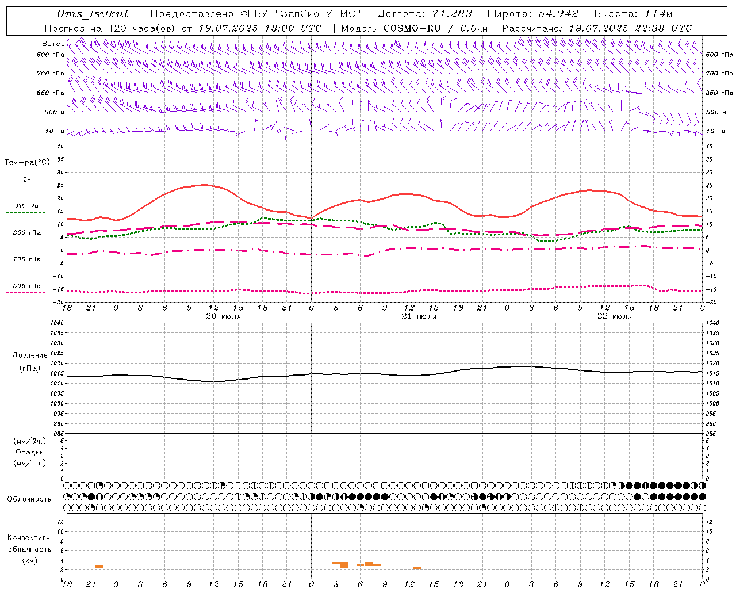Click the station name Oms_Isilkul
Viewport: 736px width, 589px height.
click(x=93, y=14)
